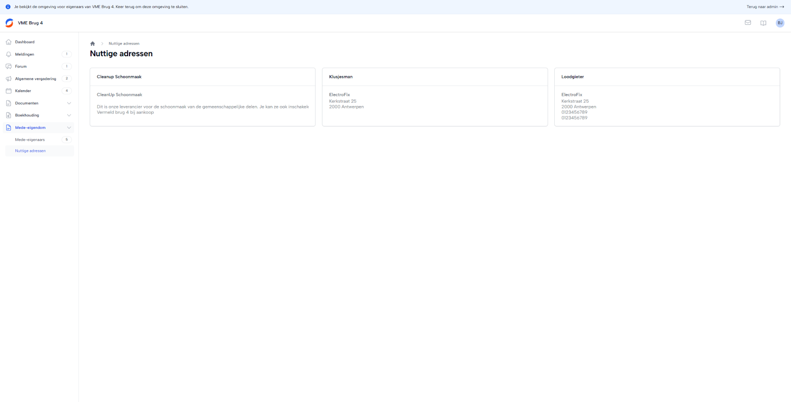Open the Loodgieter address card

[666, 97]
